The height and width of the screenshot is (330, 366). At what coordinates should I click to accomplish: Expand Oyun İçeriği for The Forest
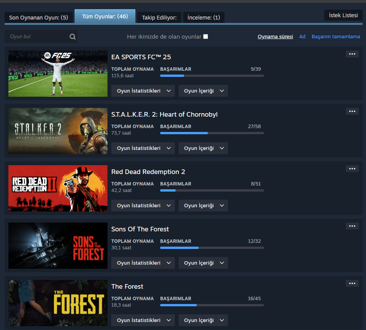203,320
